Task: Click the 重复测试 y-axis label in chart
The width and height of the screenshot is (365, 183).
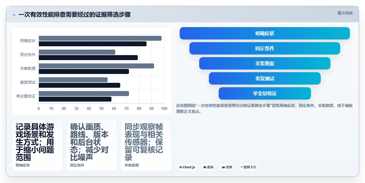Action: pos(28,83)
